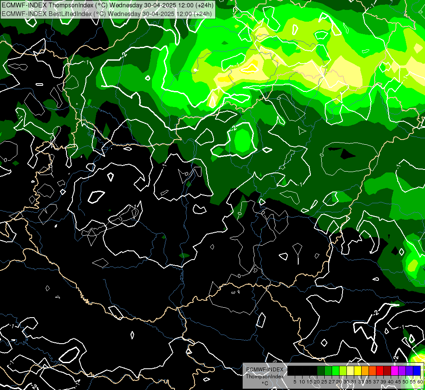Screen dimensions: 425x390
Task: Click the '35' tick label on the legend
Action: click(x=369, y=382)
